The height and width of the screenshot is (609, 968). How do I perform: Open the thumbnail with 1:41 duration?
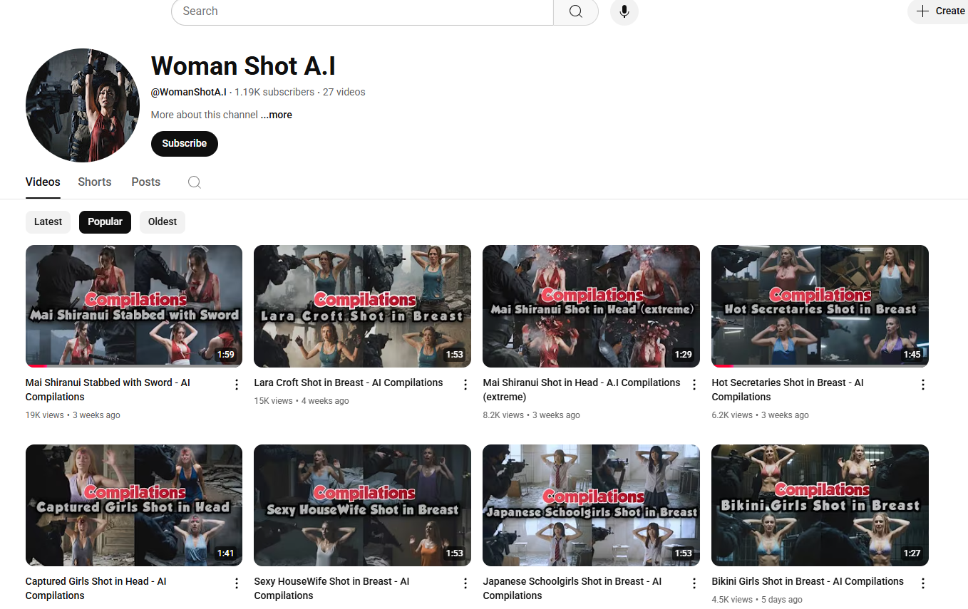click(134, 505)
